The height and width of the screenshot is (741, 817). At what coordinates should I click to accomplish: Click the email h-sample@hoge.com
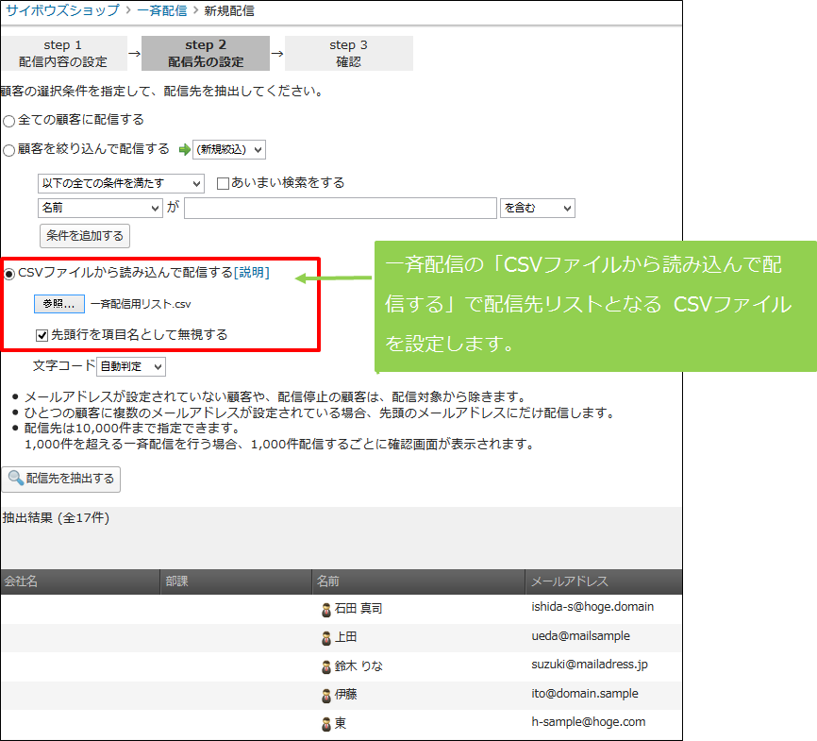pos(589,722)
